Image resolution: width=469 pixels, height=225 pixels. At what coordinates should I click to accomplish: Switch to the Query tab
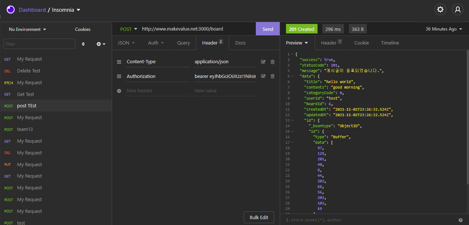tap(183, 43)
